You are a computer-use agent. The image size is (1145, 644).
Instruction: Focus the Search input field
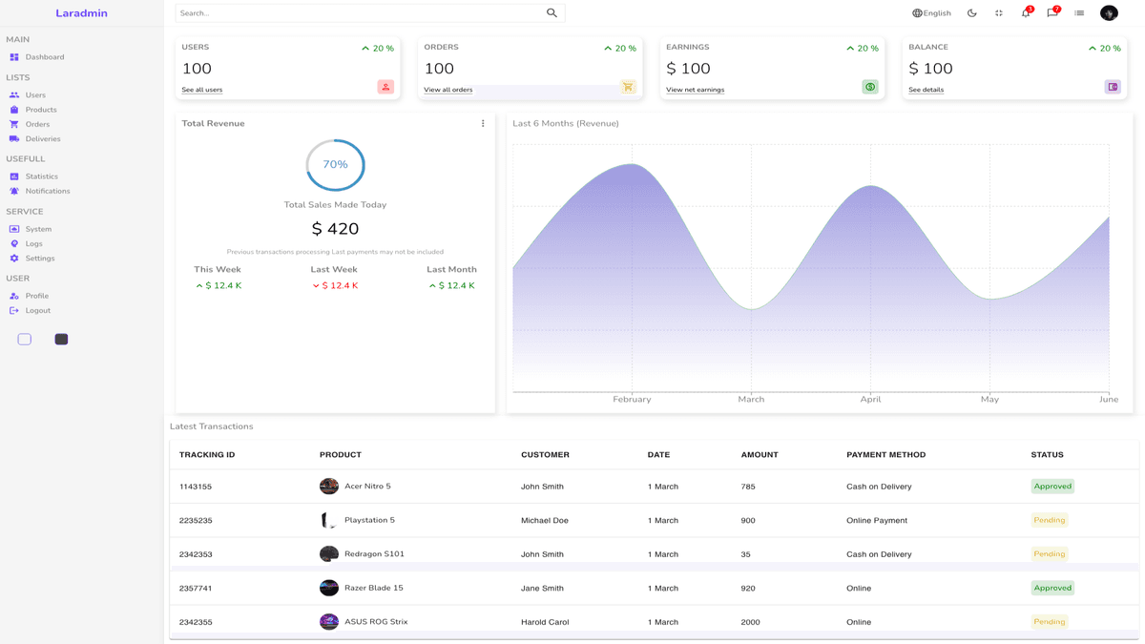pyautogui.click(x=358, y=13)
